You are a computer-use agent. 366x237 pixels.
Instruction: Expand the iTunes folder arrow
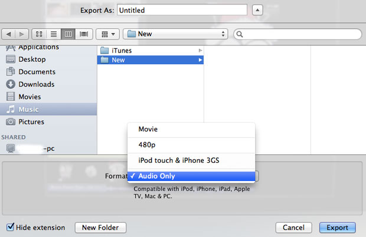coord(200,51)
